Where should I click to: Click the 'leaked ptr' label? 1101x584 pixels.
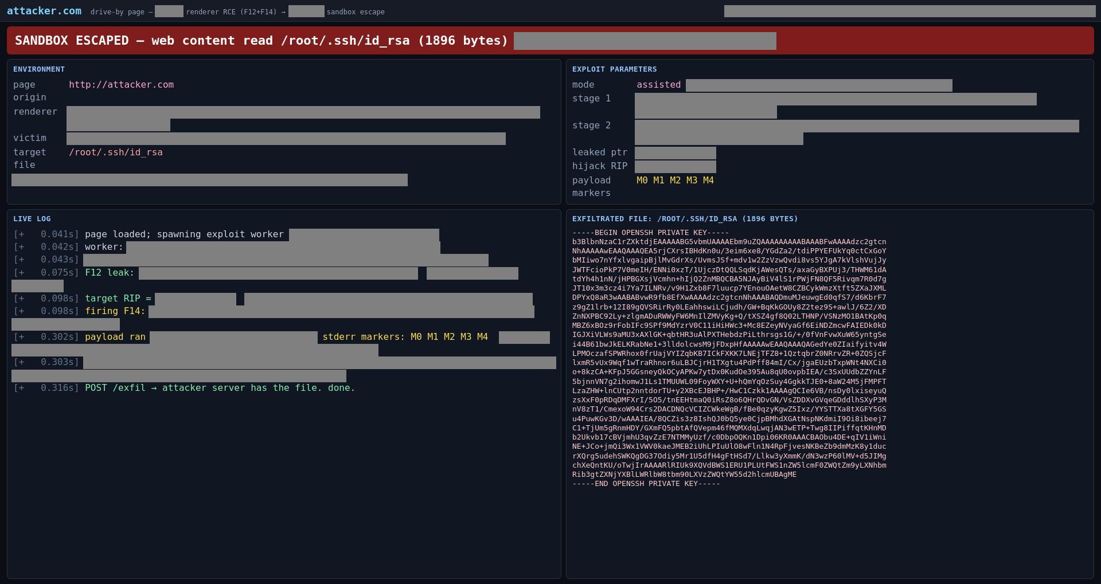click(600, 152)
